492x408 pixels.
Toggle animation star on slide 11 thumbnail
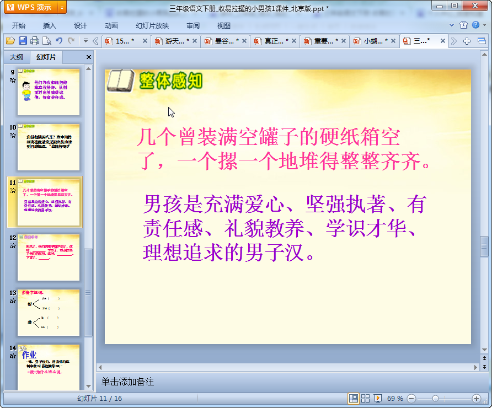coord(12,190)
